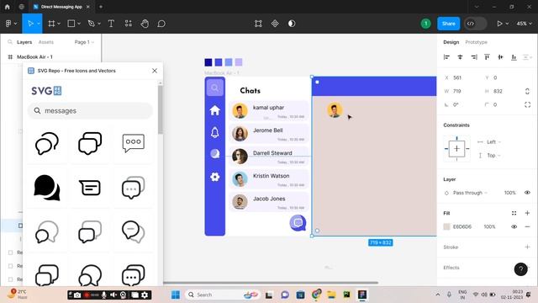The height and width of the screenshot is (303, 538).
Task: Click the home icon in the app sidebar
Action: (215, 110)
